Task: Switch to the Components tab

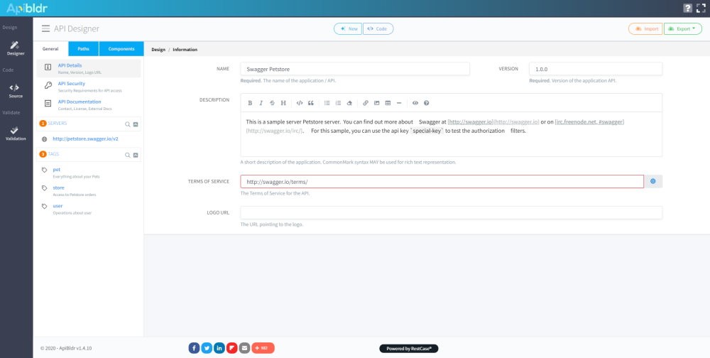Action: tap(121, 49)
